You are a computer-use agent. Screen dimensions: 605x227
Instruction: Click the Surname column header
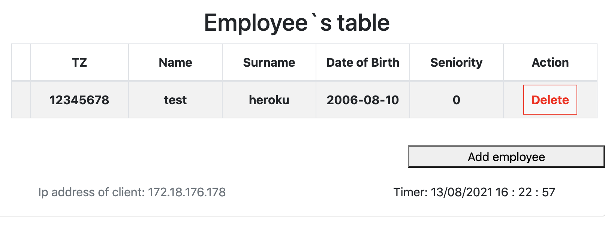coord(269,62)
